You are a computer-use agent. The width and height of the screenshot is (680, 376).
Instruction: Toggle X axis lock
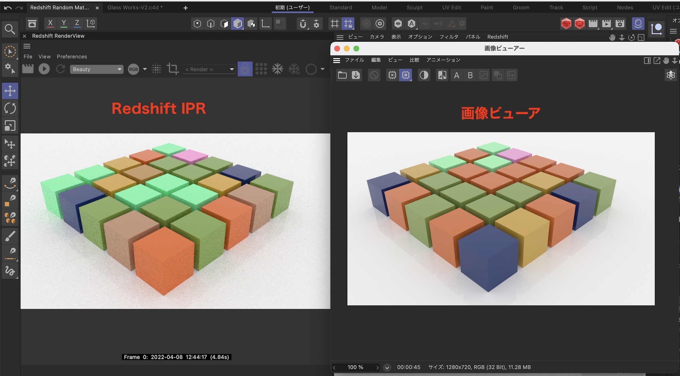[50, 23]
